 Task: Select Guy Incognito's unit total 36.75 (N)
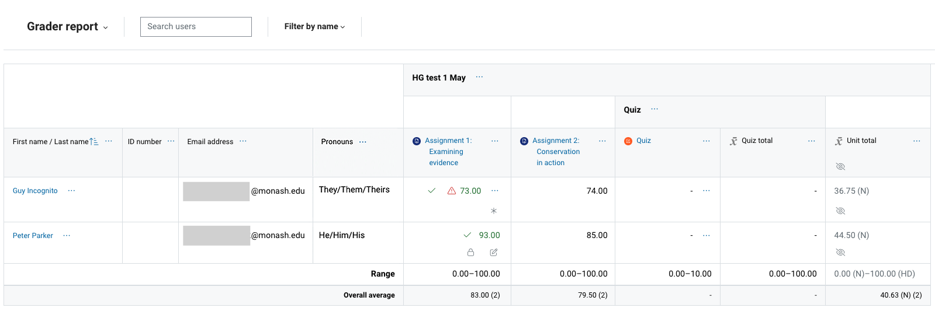(851, 191)
